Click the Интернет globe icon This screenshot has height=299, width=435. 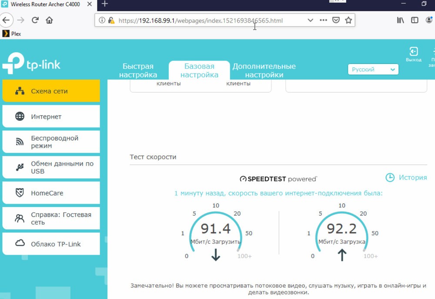pyautogui.click(x=20, y=117)
